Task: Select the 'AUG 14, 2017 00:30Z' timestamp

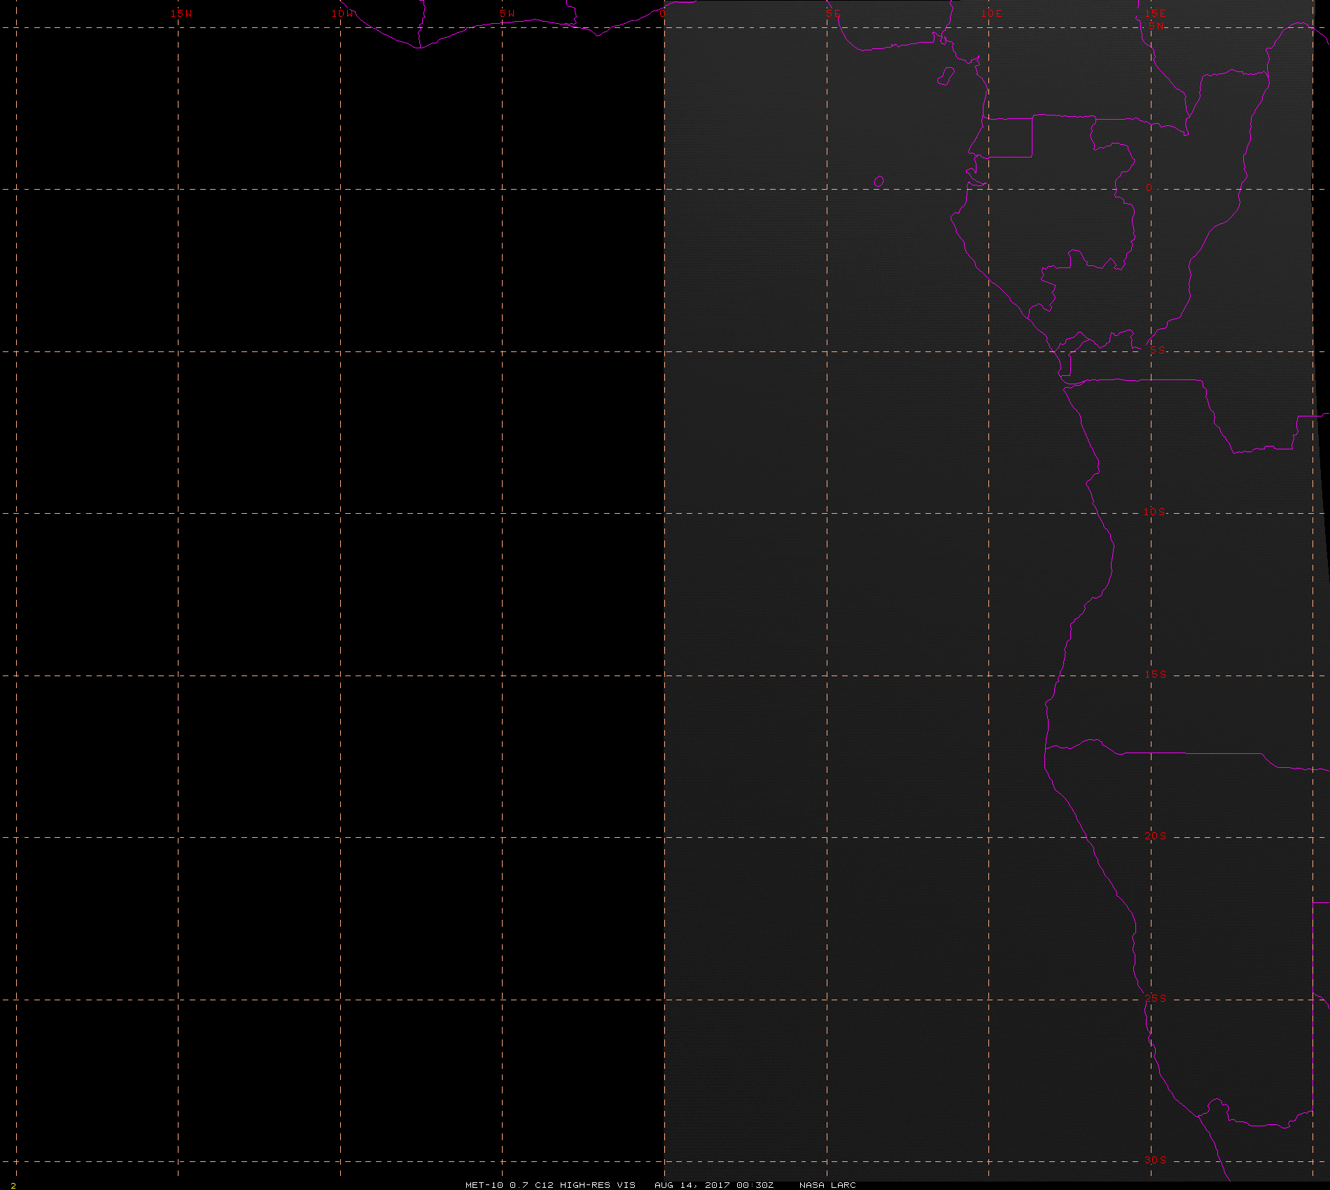Action: coord(714,1184)
